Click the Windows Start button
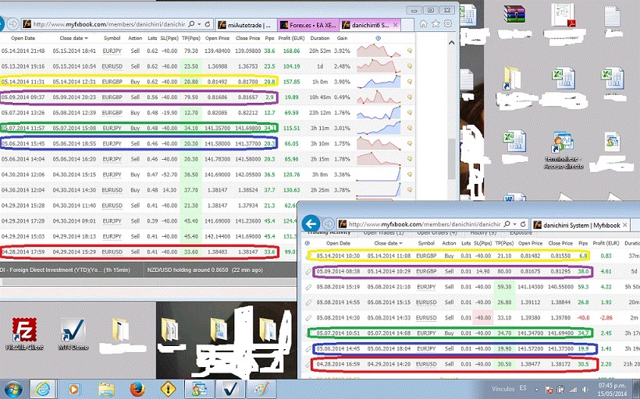The image size is (640, 399). tap(14, 387)
